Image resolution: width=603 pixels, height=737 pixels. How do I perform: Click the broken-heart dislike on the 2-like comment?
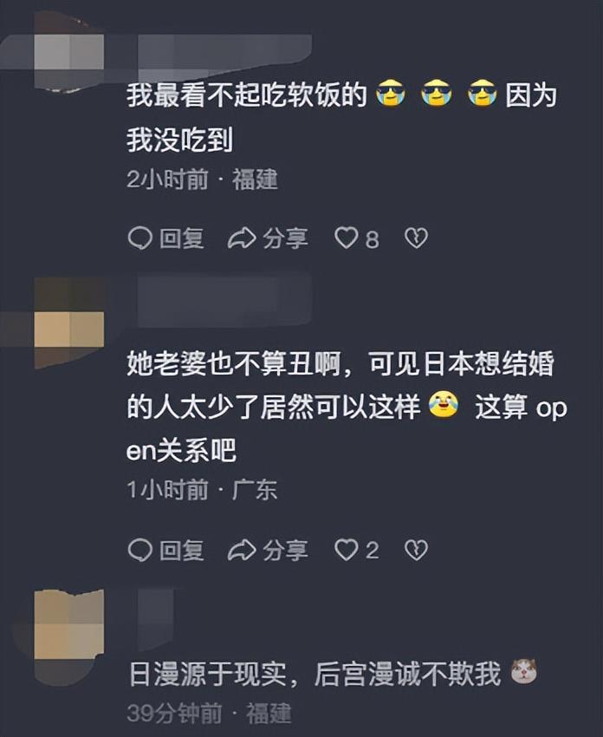point(416,550)
